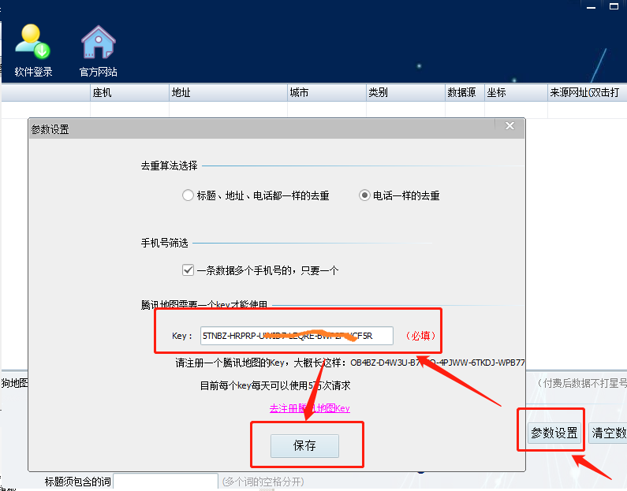
Task: Click the 清空数据 button
Action: coord(608,433)
